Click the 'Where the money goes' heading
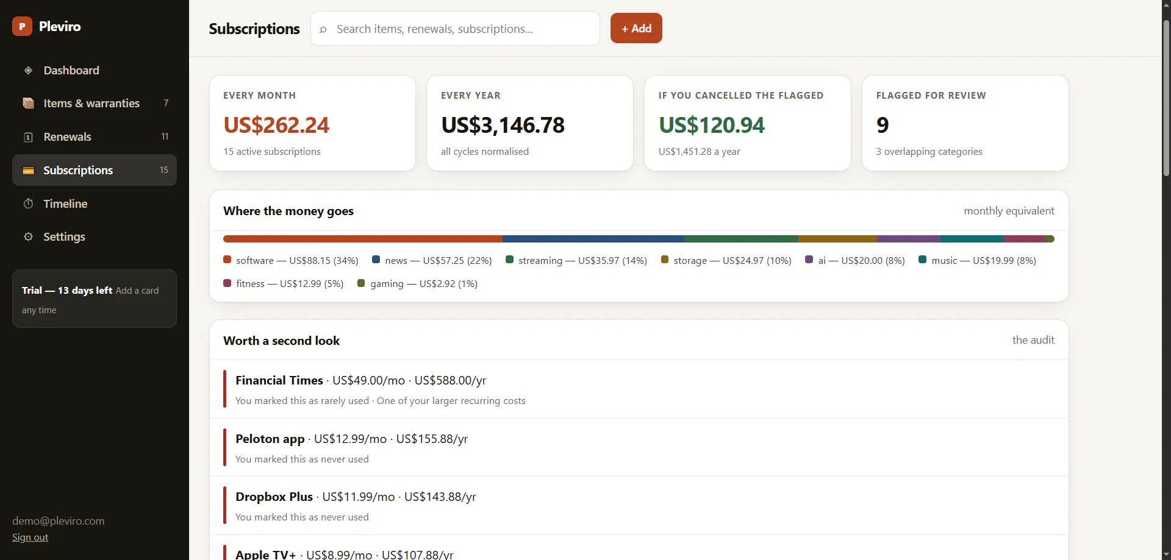 click(288, 211)
